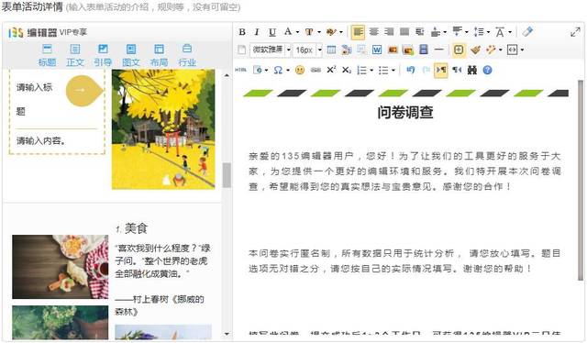Viewport: 587px width, 343px height.
Task: Open the editor help icon
Action: tap(487, 70)
